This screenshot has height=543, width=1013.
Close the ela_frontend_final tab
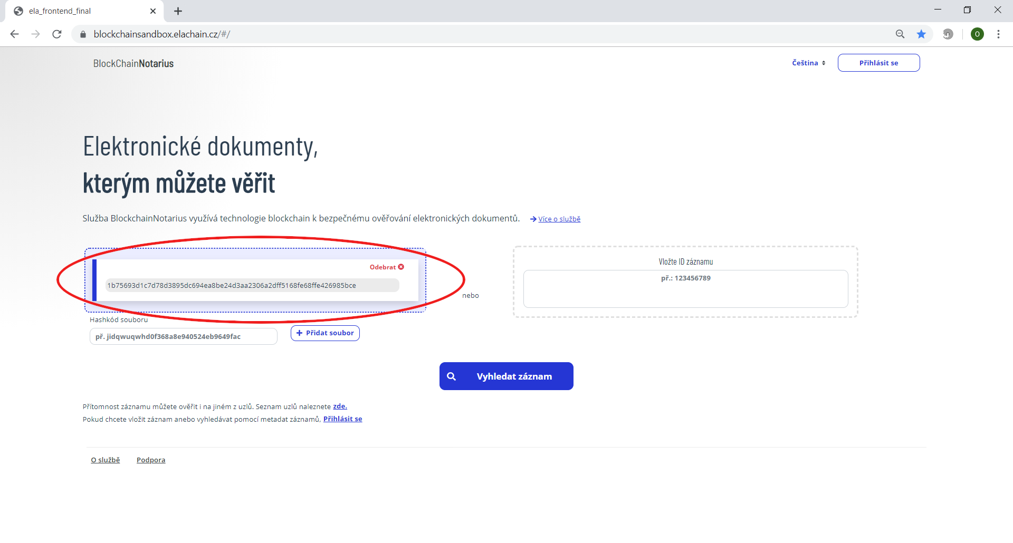pos(153,11)
